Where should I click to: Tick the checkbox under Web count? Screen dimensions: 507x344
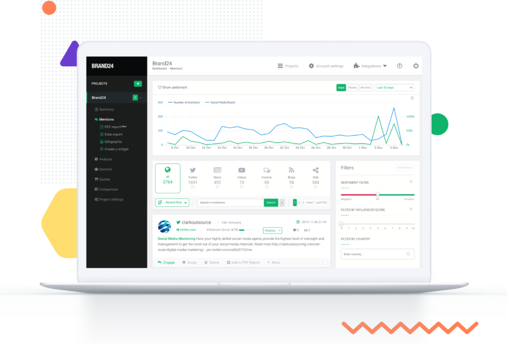tap(315, 187)
